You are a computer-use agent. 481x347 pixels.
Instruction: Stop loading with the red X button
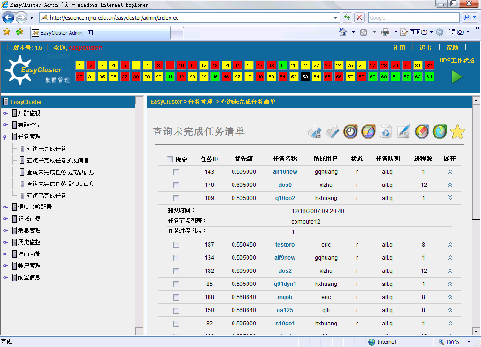[359, 17]
